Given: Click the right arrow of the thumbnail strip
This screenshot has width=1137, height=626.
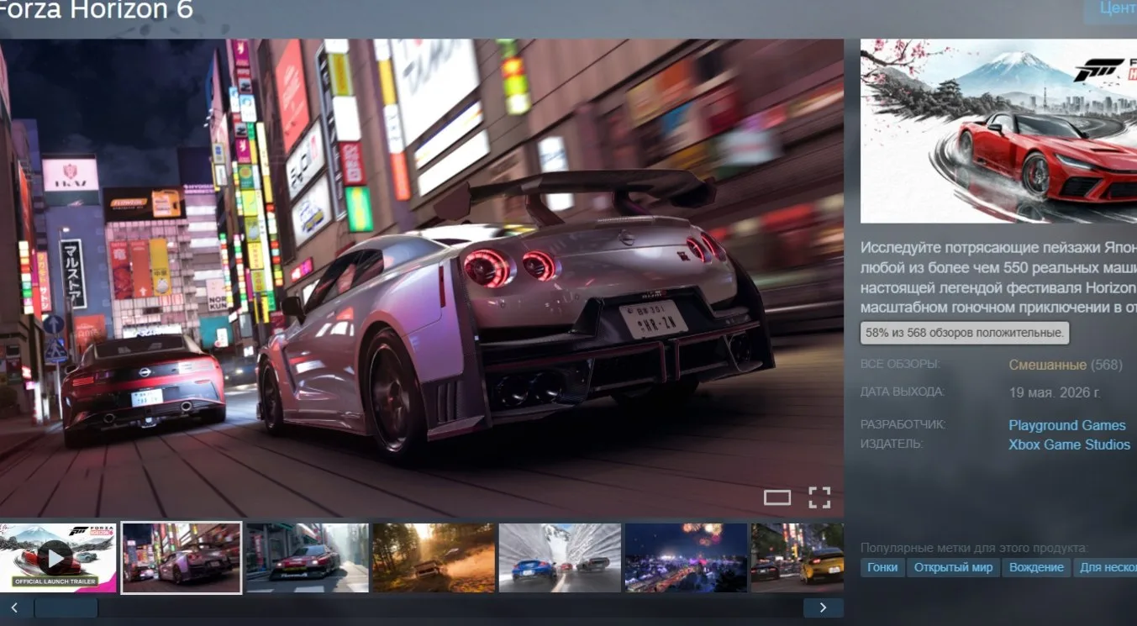Looking at the screenshot, I should (823, 608).
